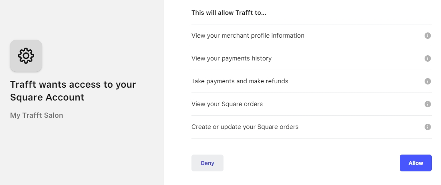Allow Trafft access to Square

point(415,163)
